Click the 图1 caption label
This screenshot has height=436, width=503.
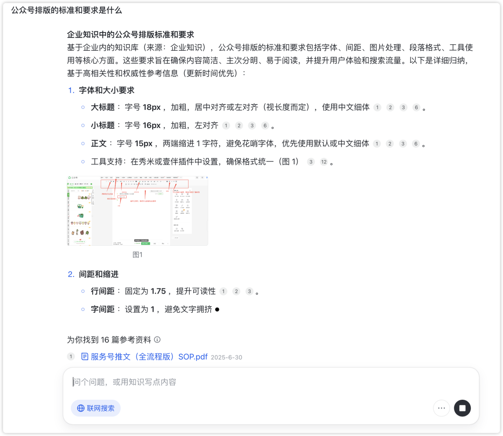click(137, 255)
